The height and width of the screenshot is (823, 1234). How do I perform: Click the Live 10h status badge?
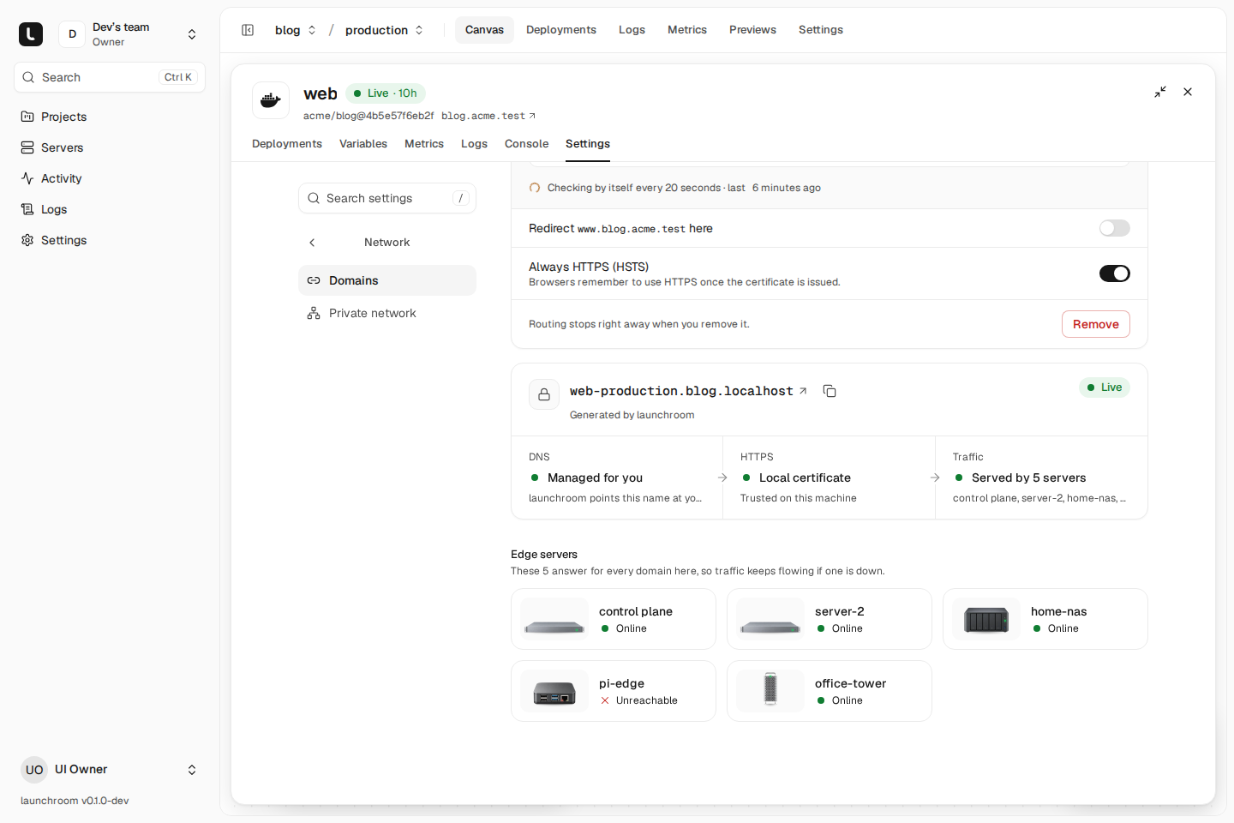(386, 93)
